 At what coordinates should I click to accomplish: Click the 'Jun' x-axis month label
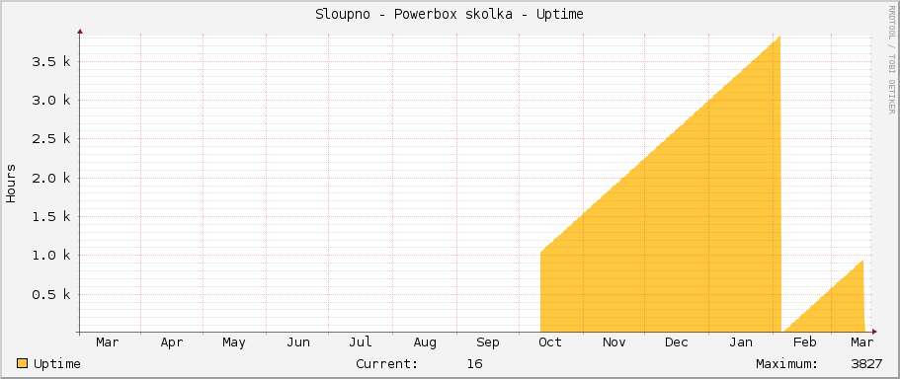(298, 342)
